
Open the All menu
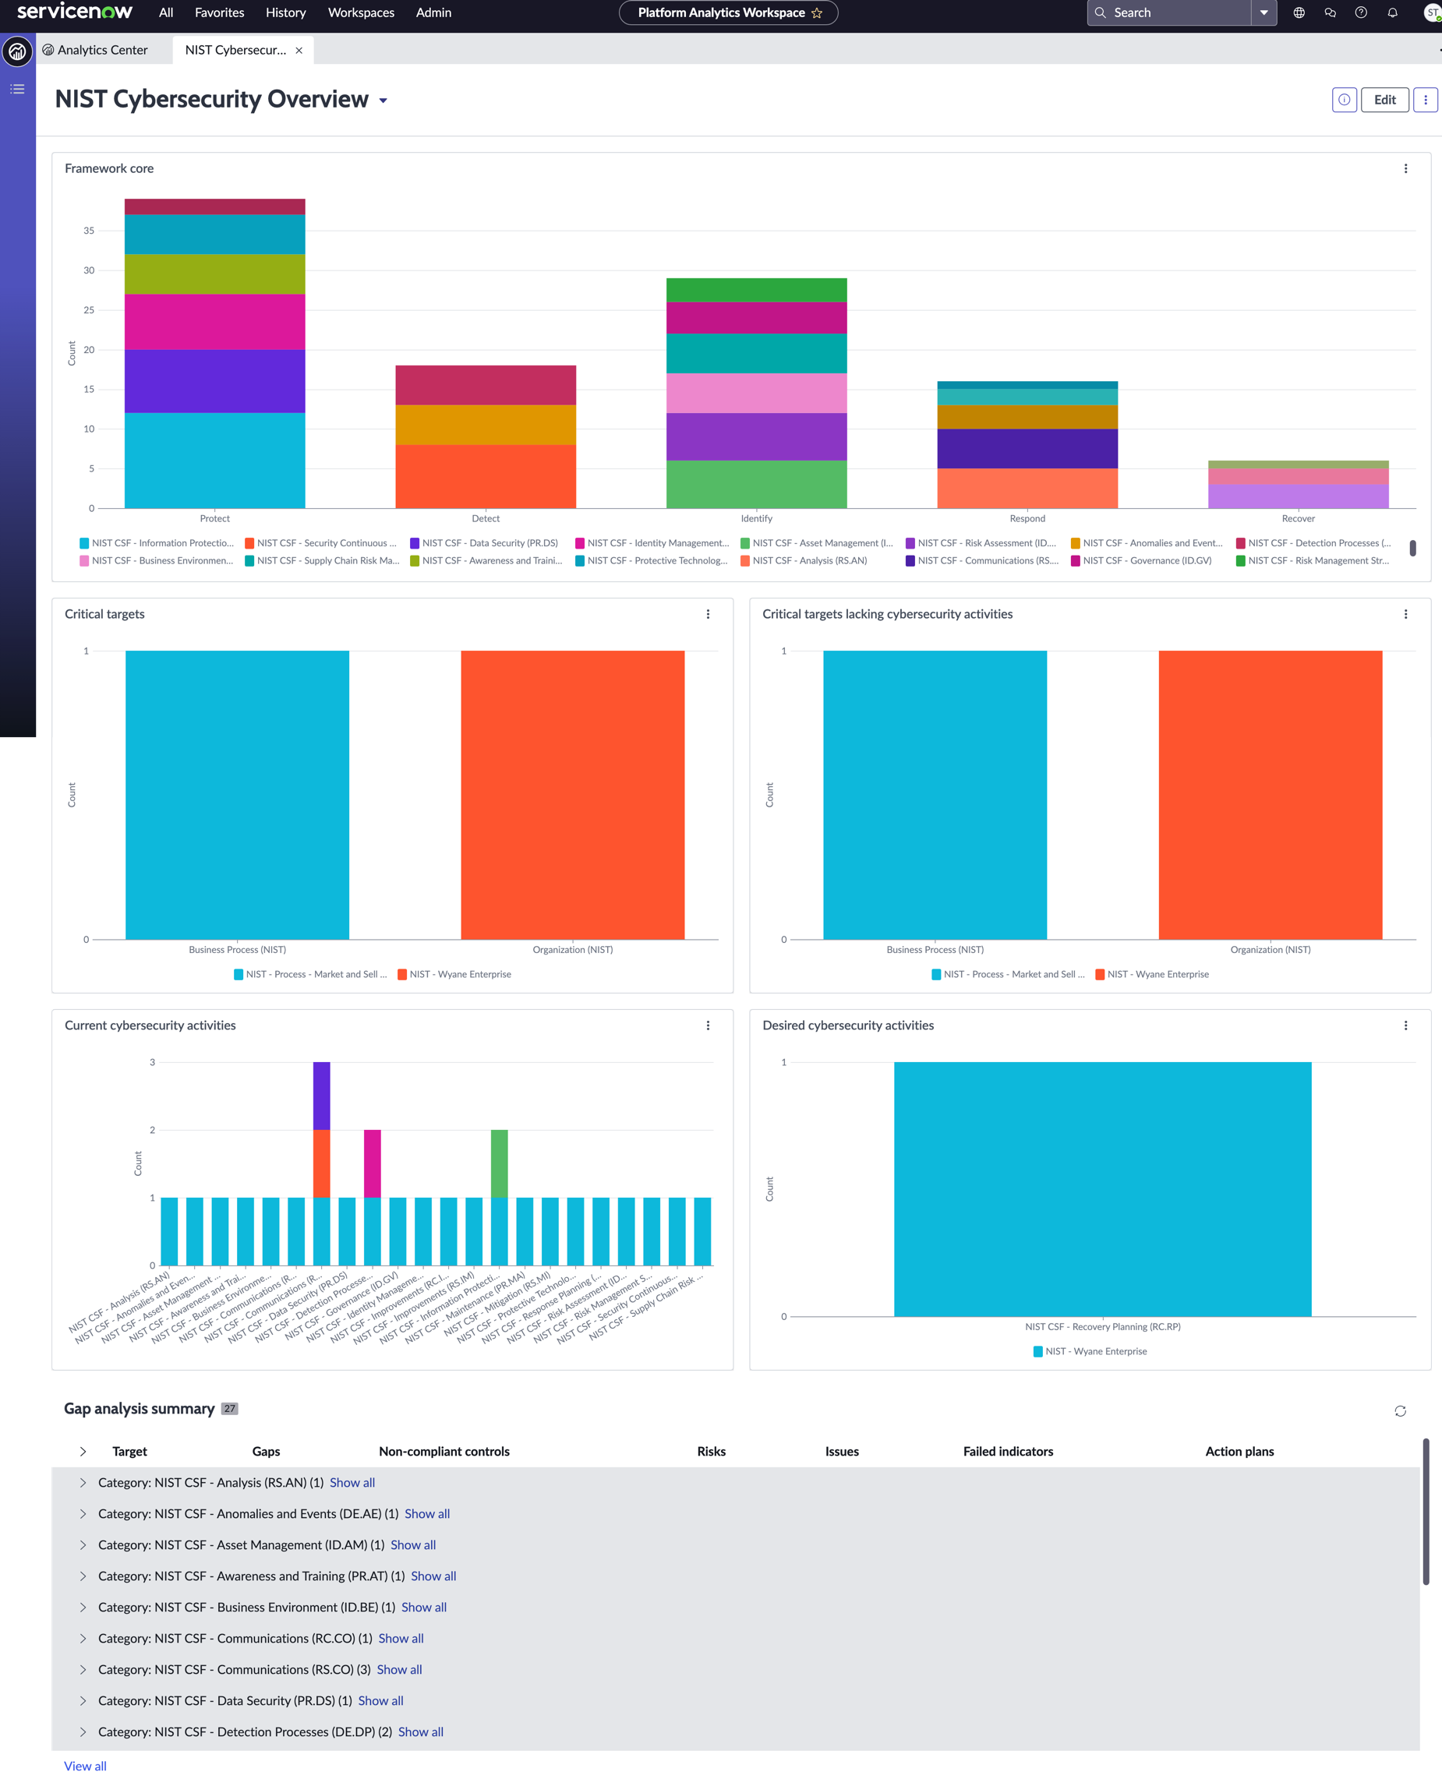(166, 12)
